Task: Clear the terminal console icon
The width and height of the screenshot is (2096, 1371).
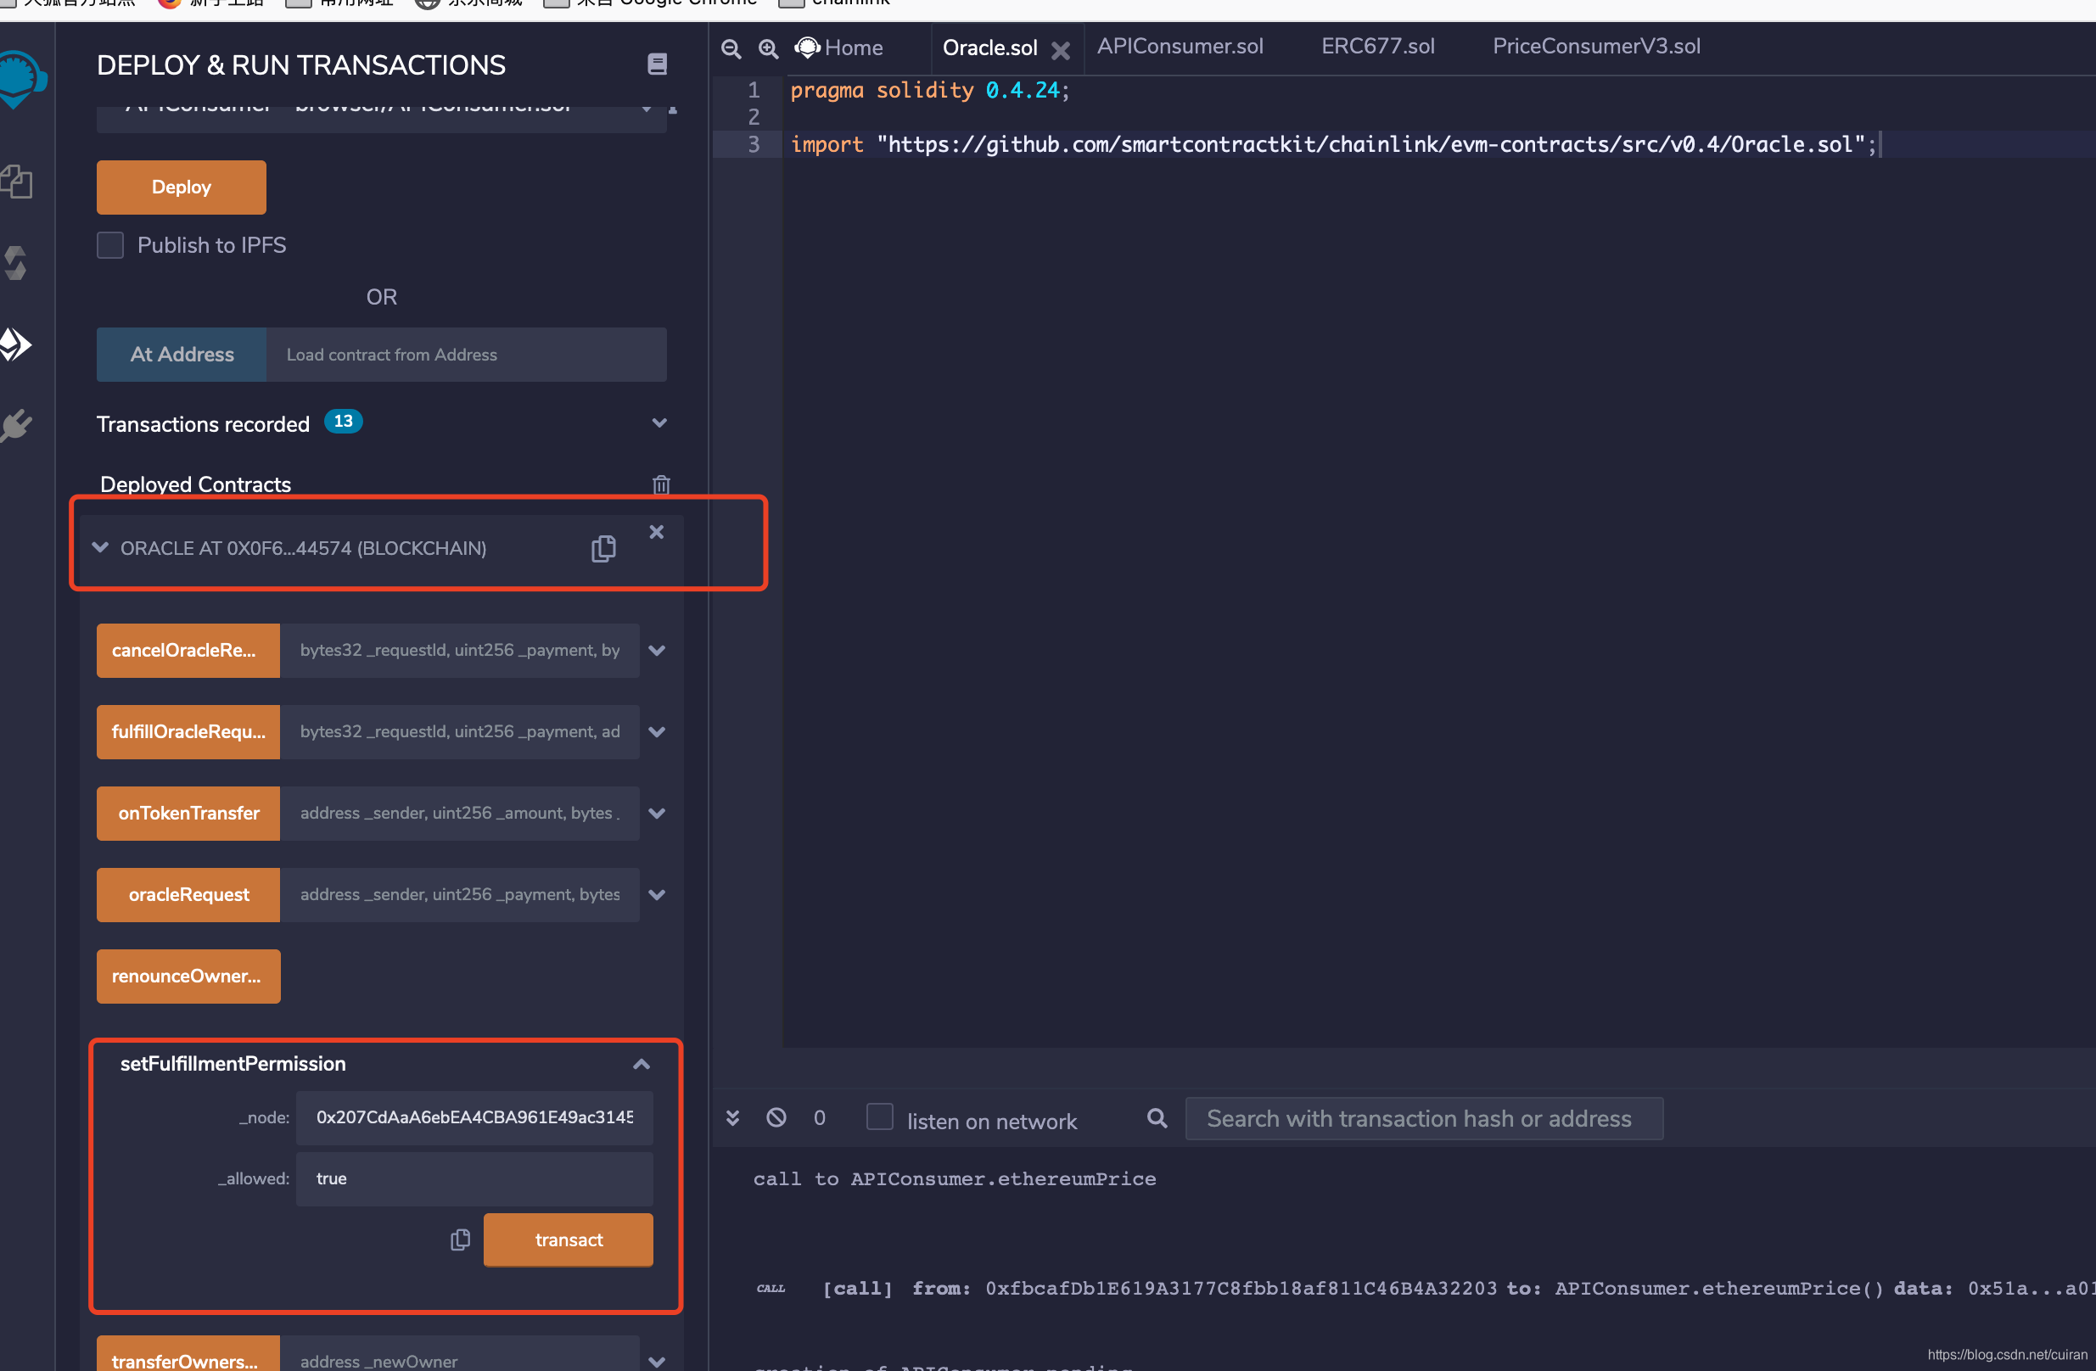Action: 776,1117
